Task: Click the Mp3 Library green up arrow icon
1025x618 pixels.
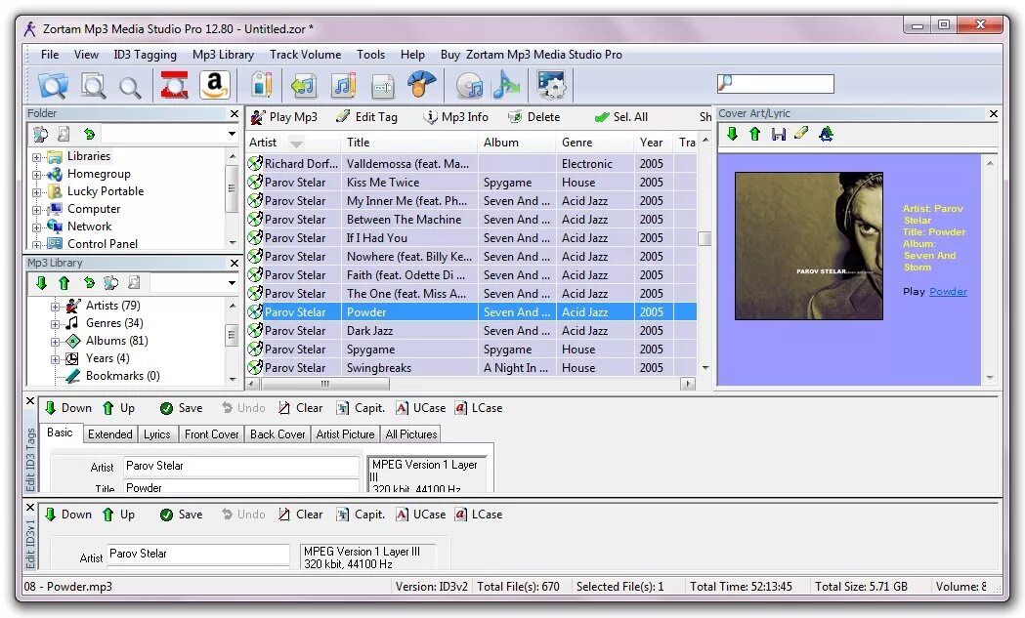Action: [64, 283]
